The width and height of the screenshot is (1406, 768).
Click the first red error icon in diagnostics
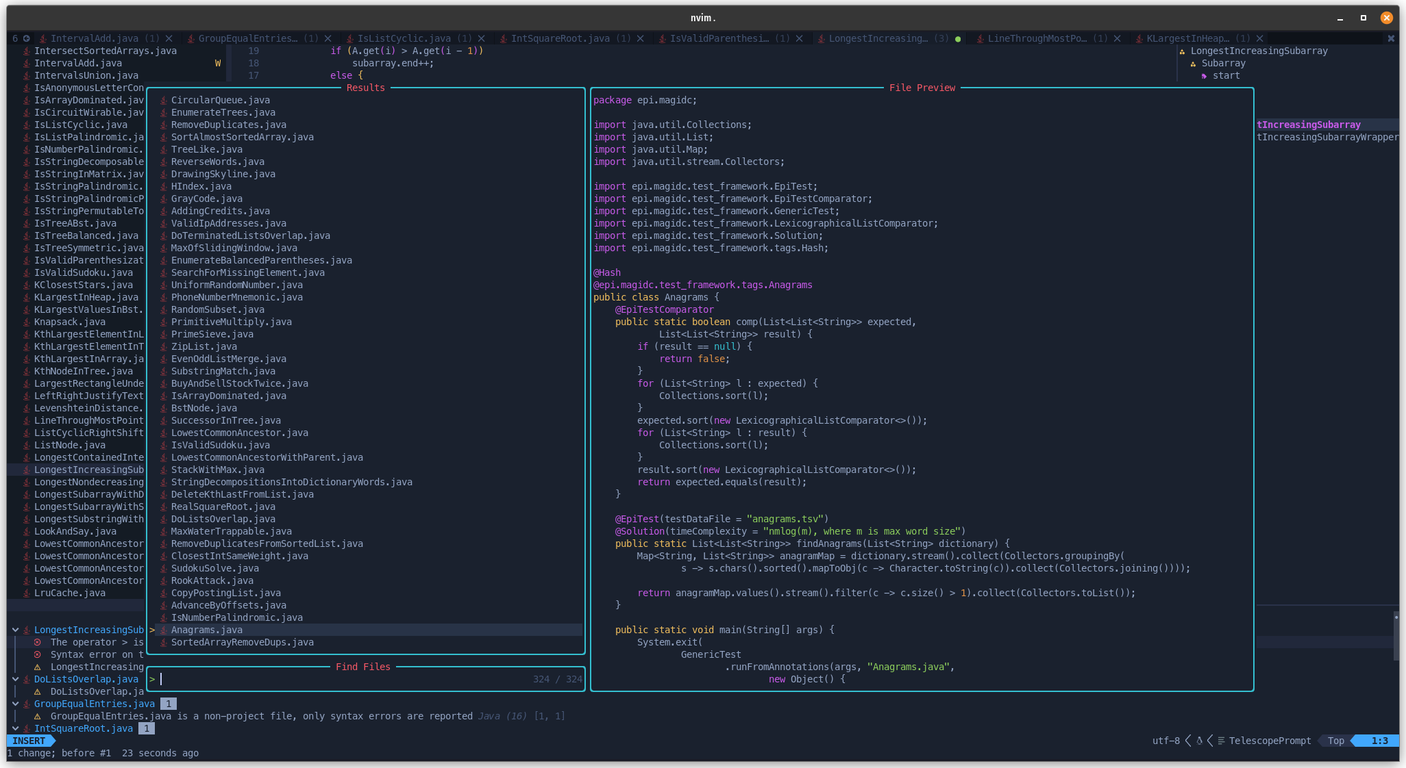point(37,642)
